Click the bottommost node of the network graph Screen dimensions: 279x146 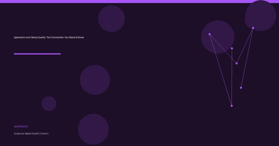[x=232, y=106]
